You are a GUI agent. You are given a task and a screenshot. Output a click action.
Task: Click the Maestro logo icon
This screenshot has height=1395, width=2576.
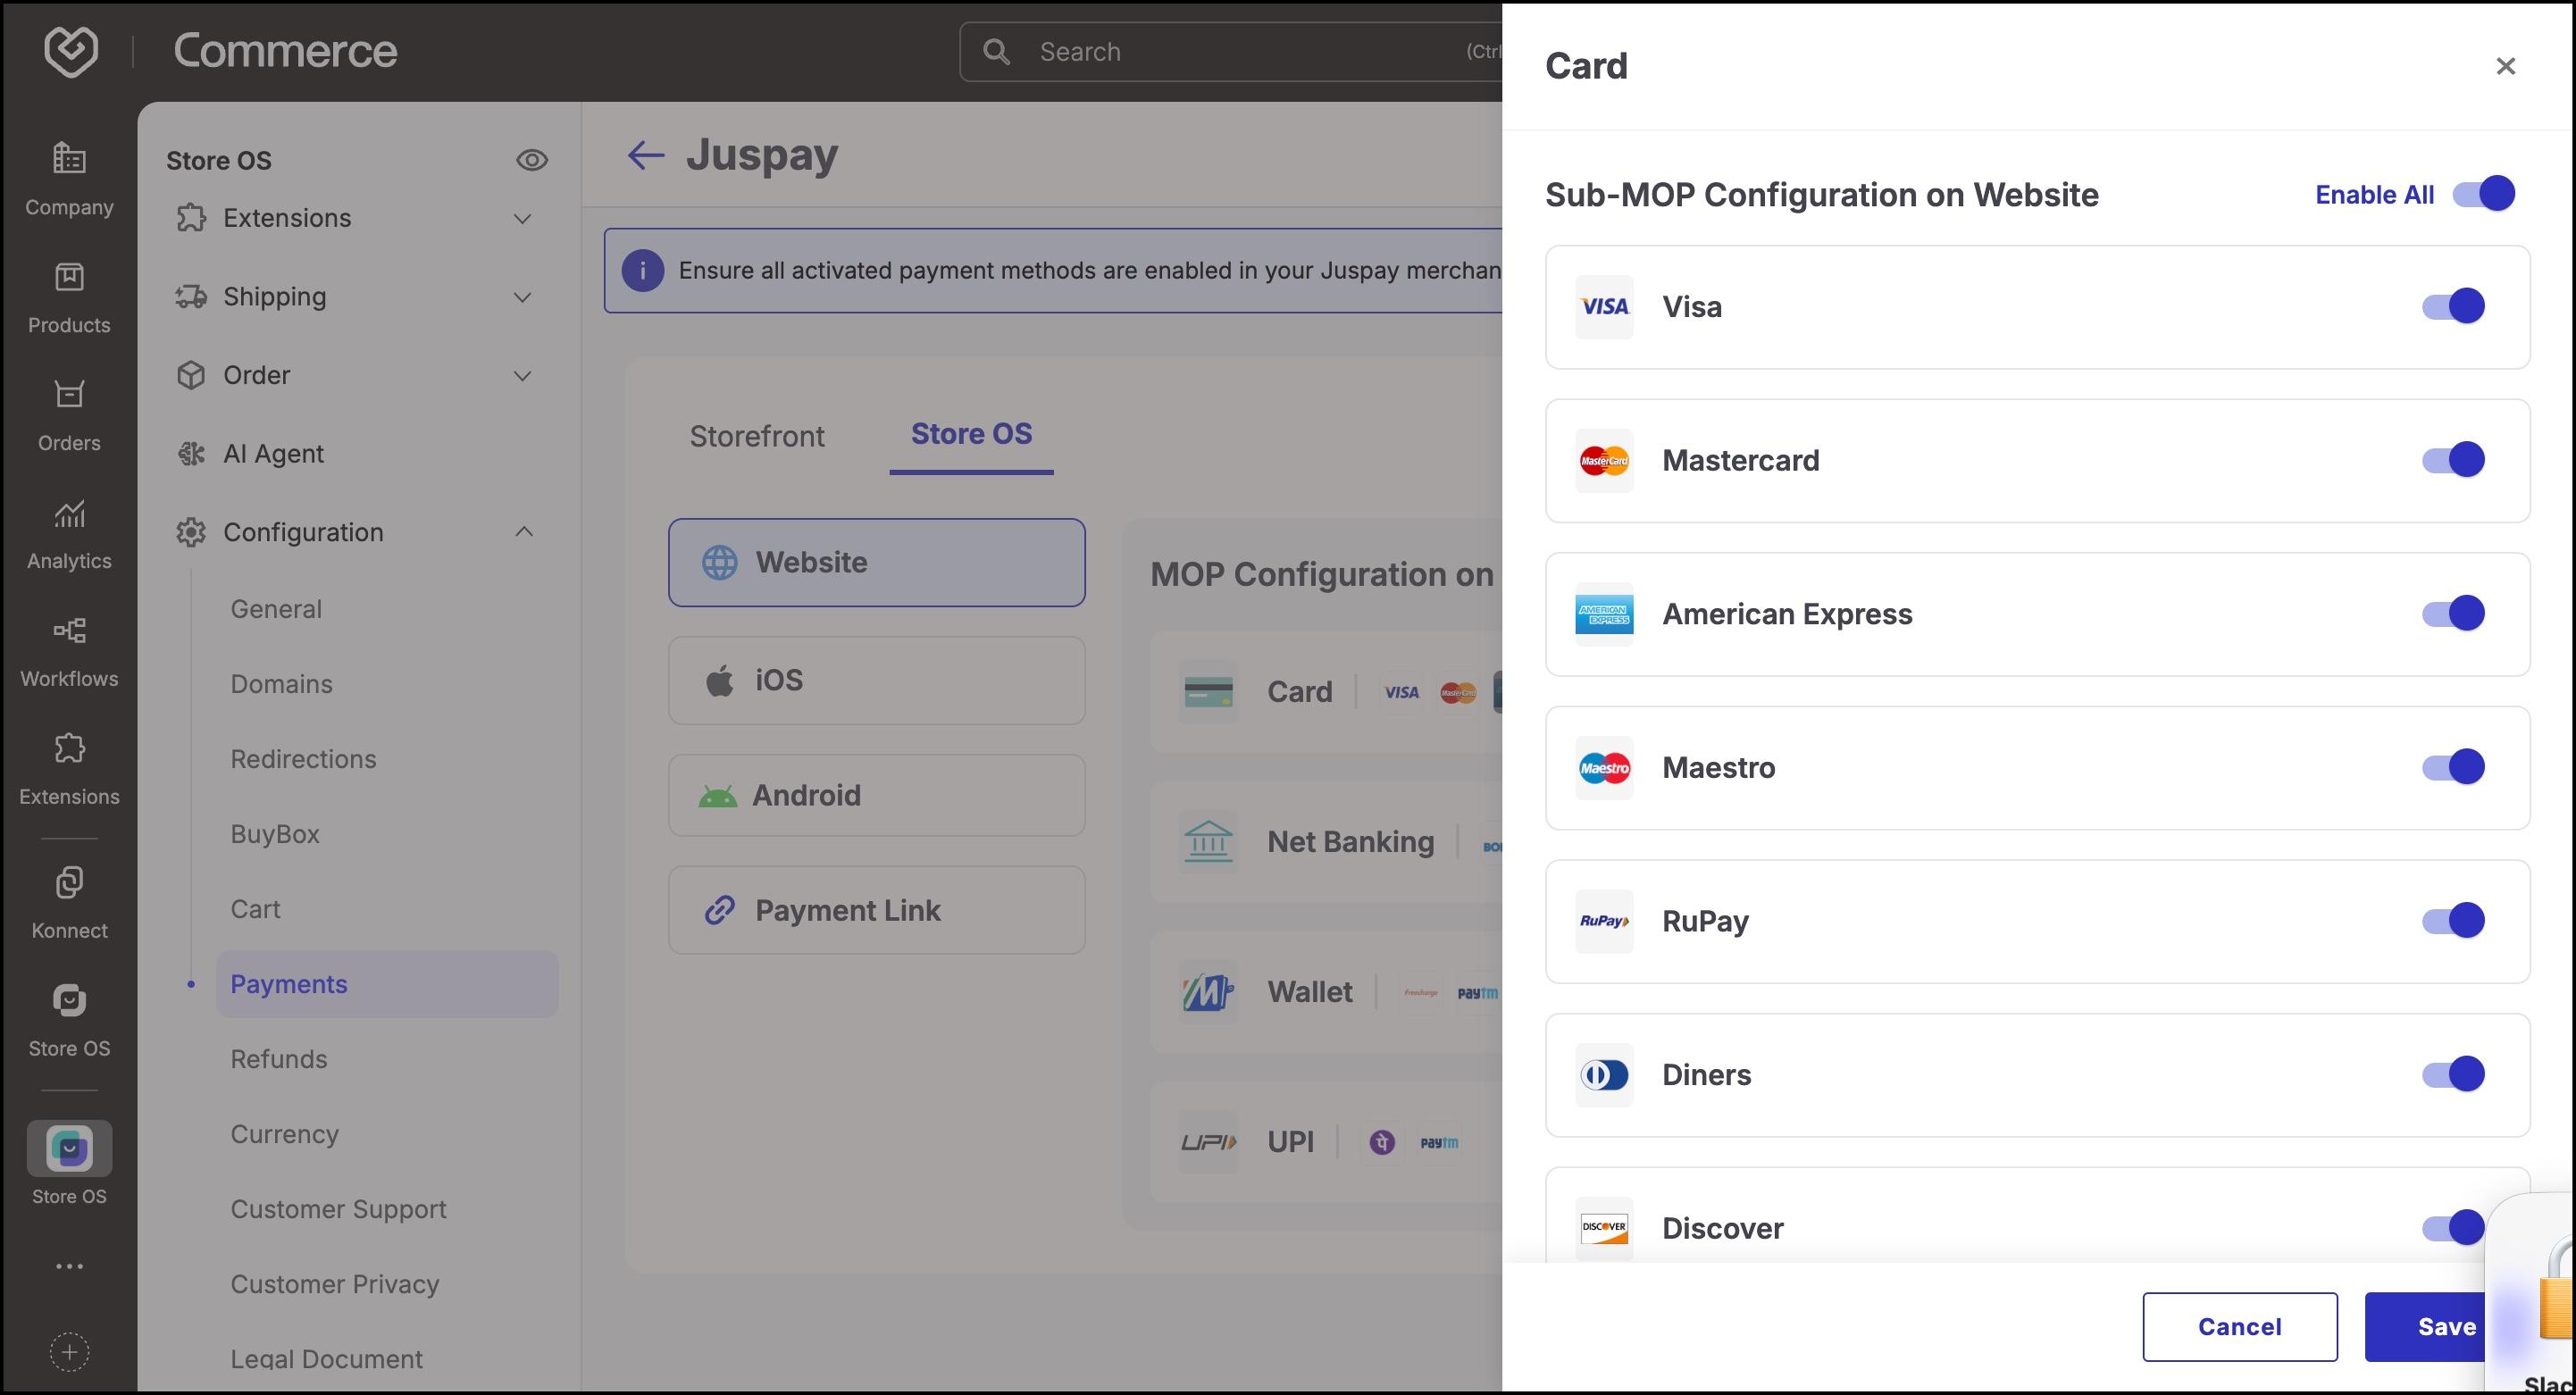pos(1604,768)
